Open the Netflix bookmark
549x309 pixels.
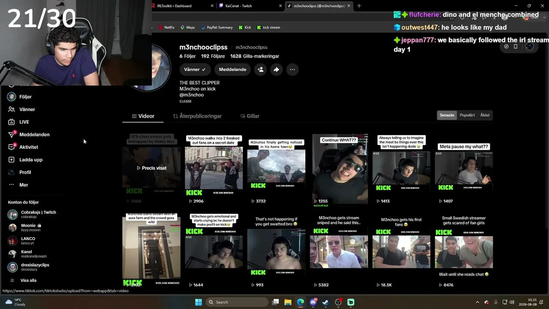point(166,27)
